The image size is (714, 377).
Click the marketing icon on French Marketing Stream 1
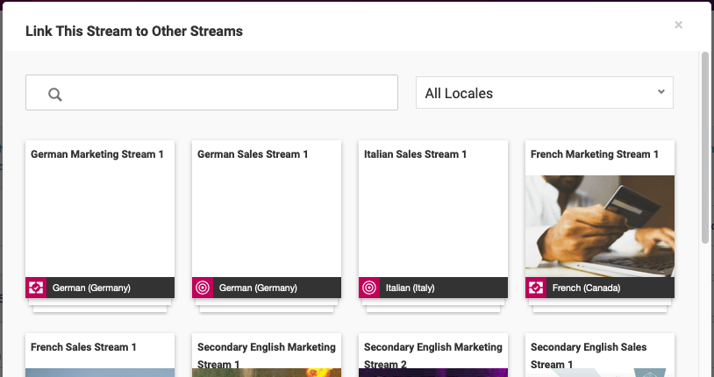click(x=535, y=288)
